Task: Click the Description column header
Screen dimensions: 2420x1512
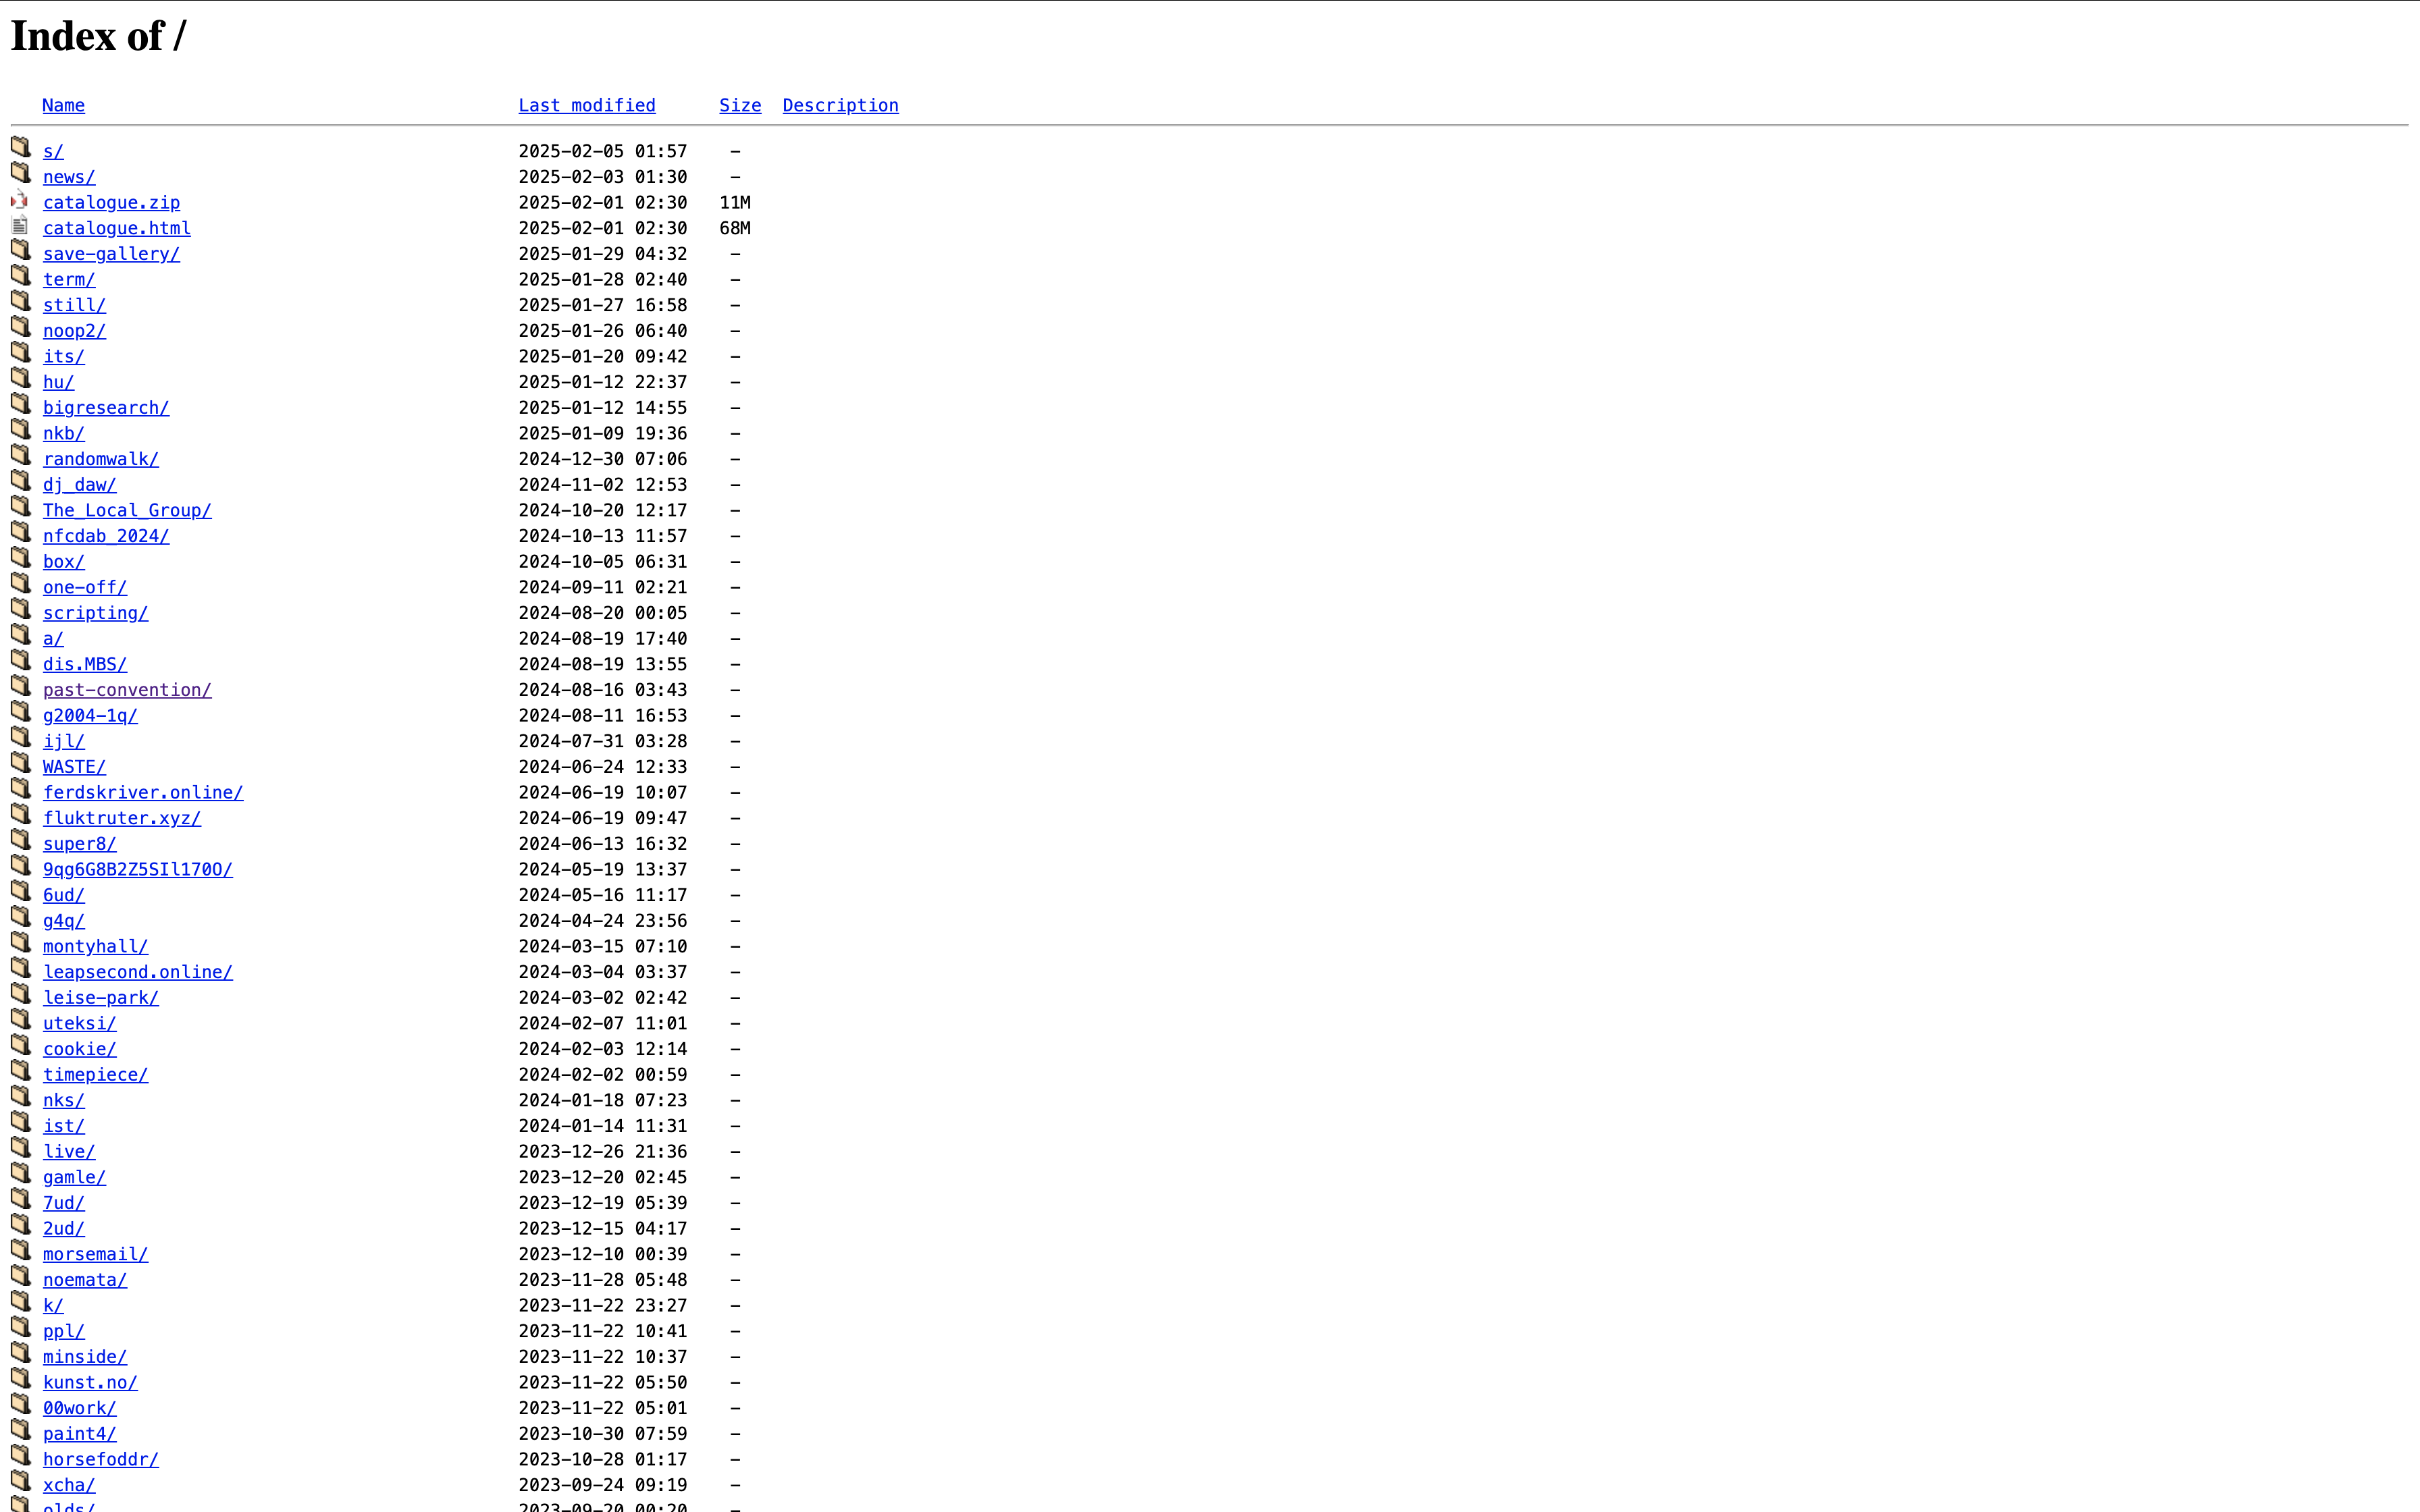Action: [x=840, y=105]
